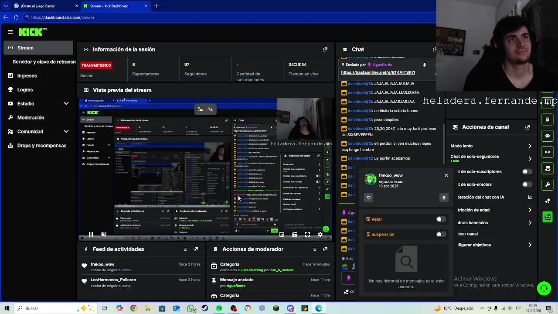Open the chat bubble icon in right sidebar

click(548, 136)
